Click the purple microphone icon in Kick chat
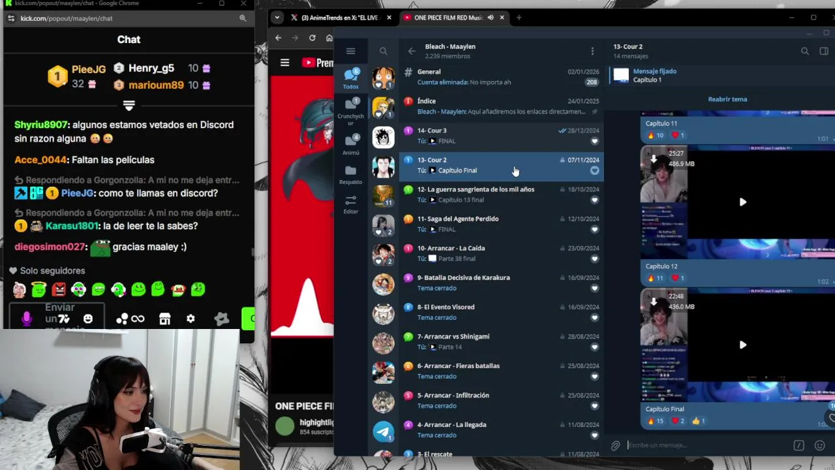The image size is (835, 470). click(26, 319)
